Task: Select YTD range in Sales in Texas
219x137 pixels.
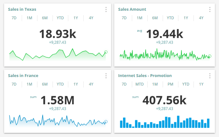Action: [x=60, y=18]
